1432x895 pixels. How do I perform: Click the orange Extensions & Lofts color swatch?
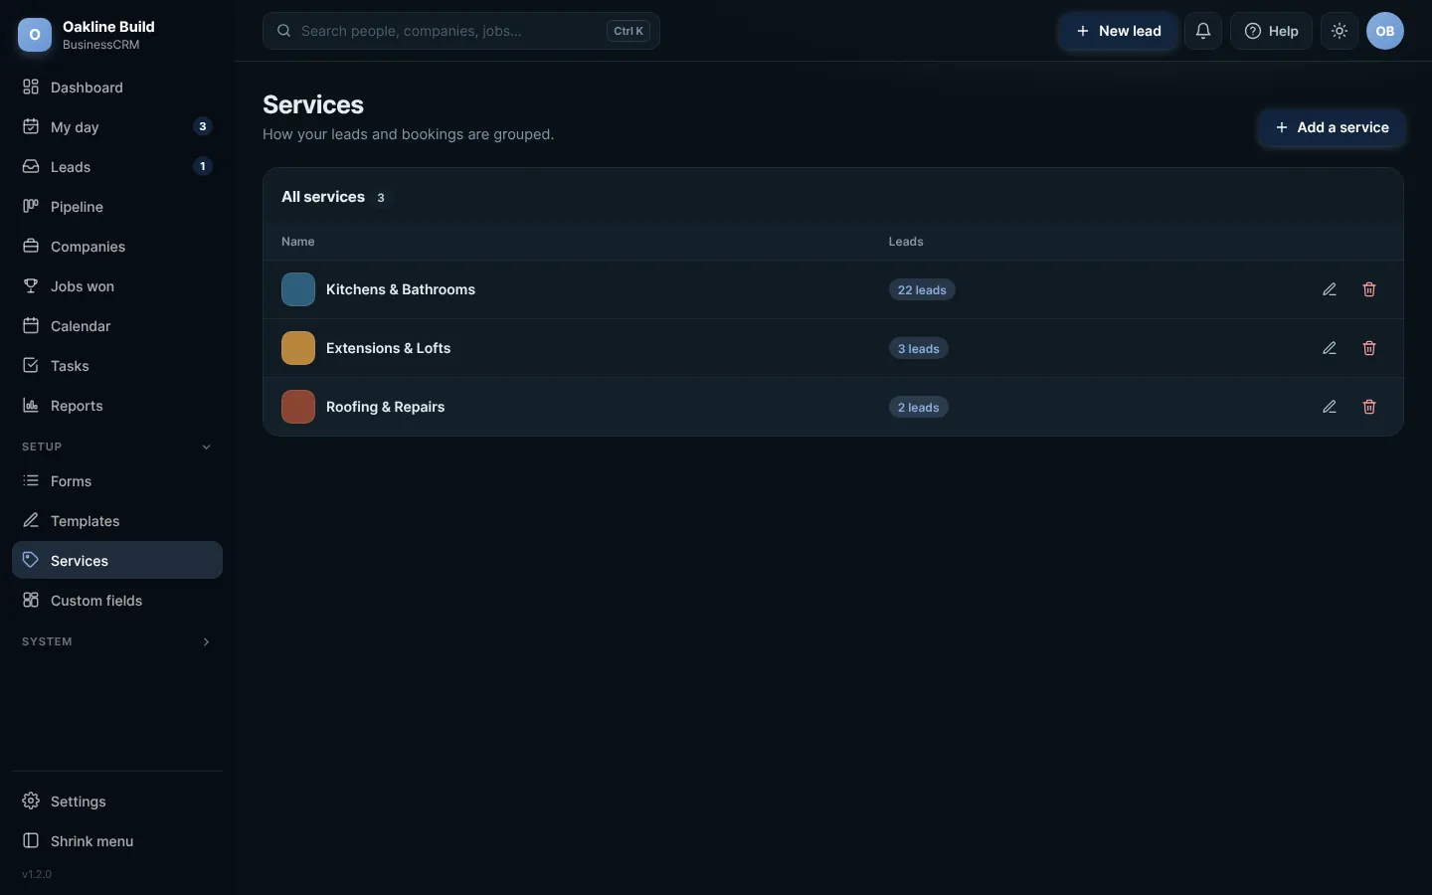coord(298,348)
